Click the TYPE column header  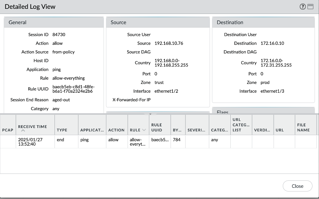coord(61,129)
